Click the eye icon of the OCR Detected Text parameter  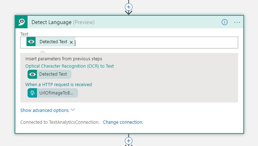32,74
